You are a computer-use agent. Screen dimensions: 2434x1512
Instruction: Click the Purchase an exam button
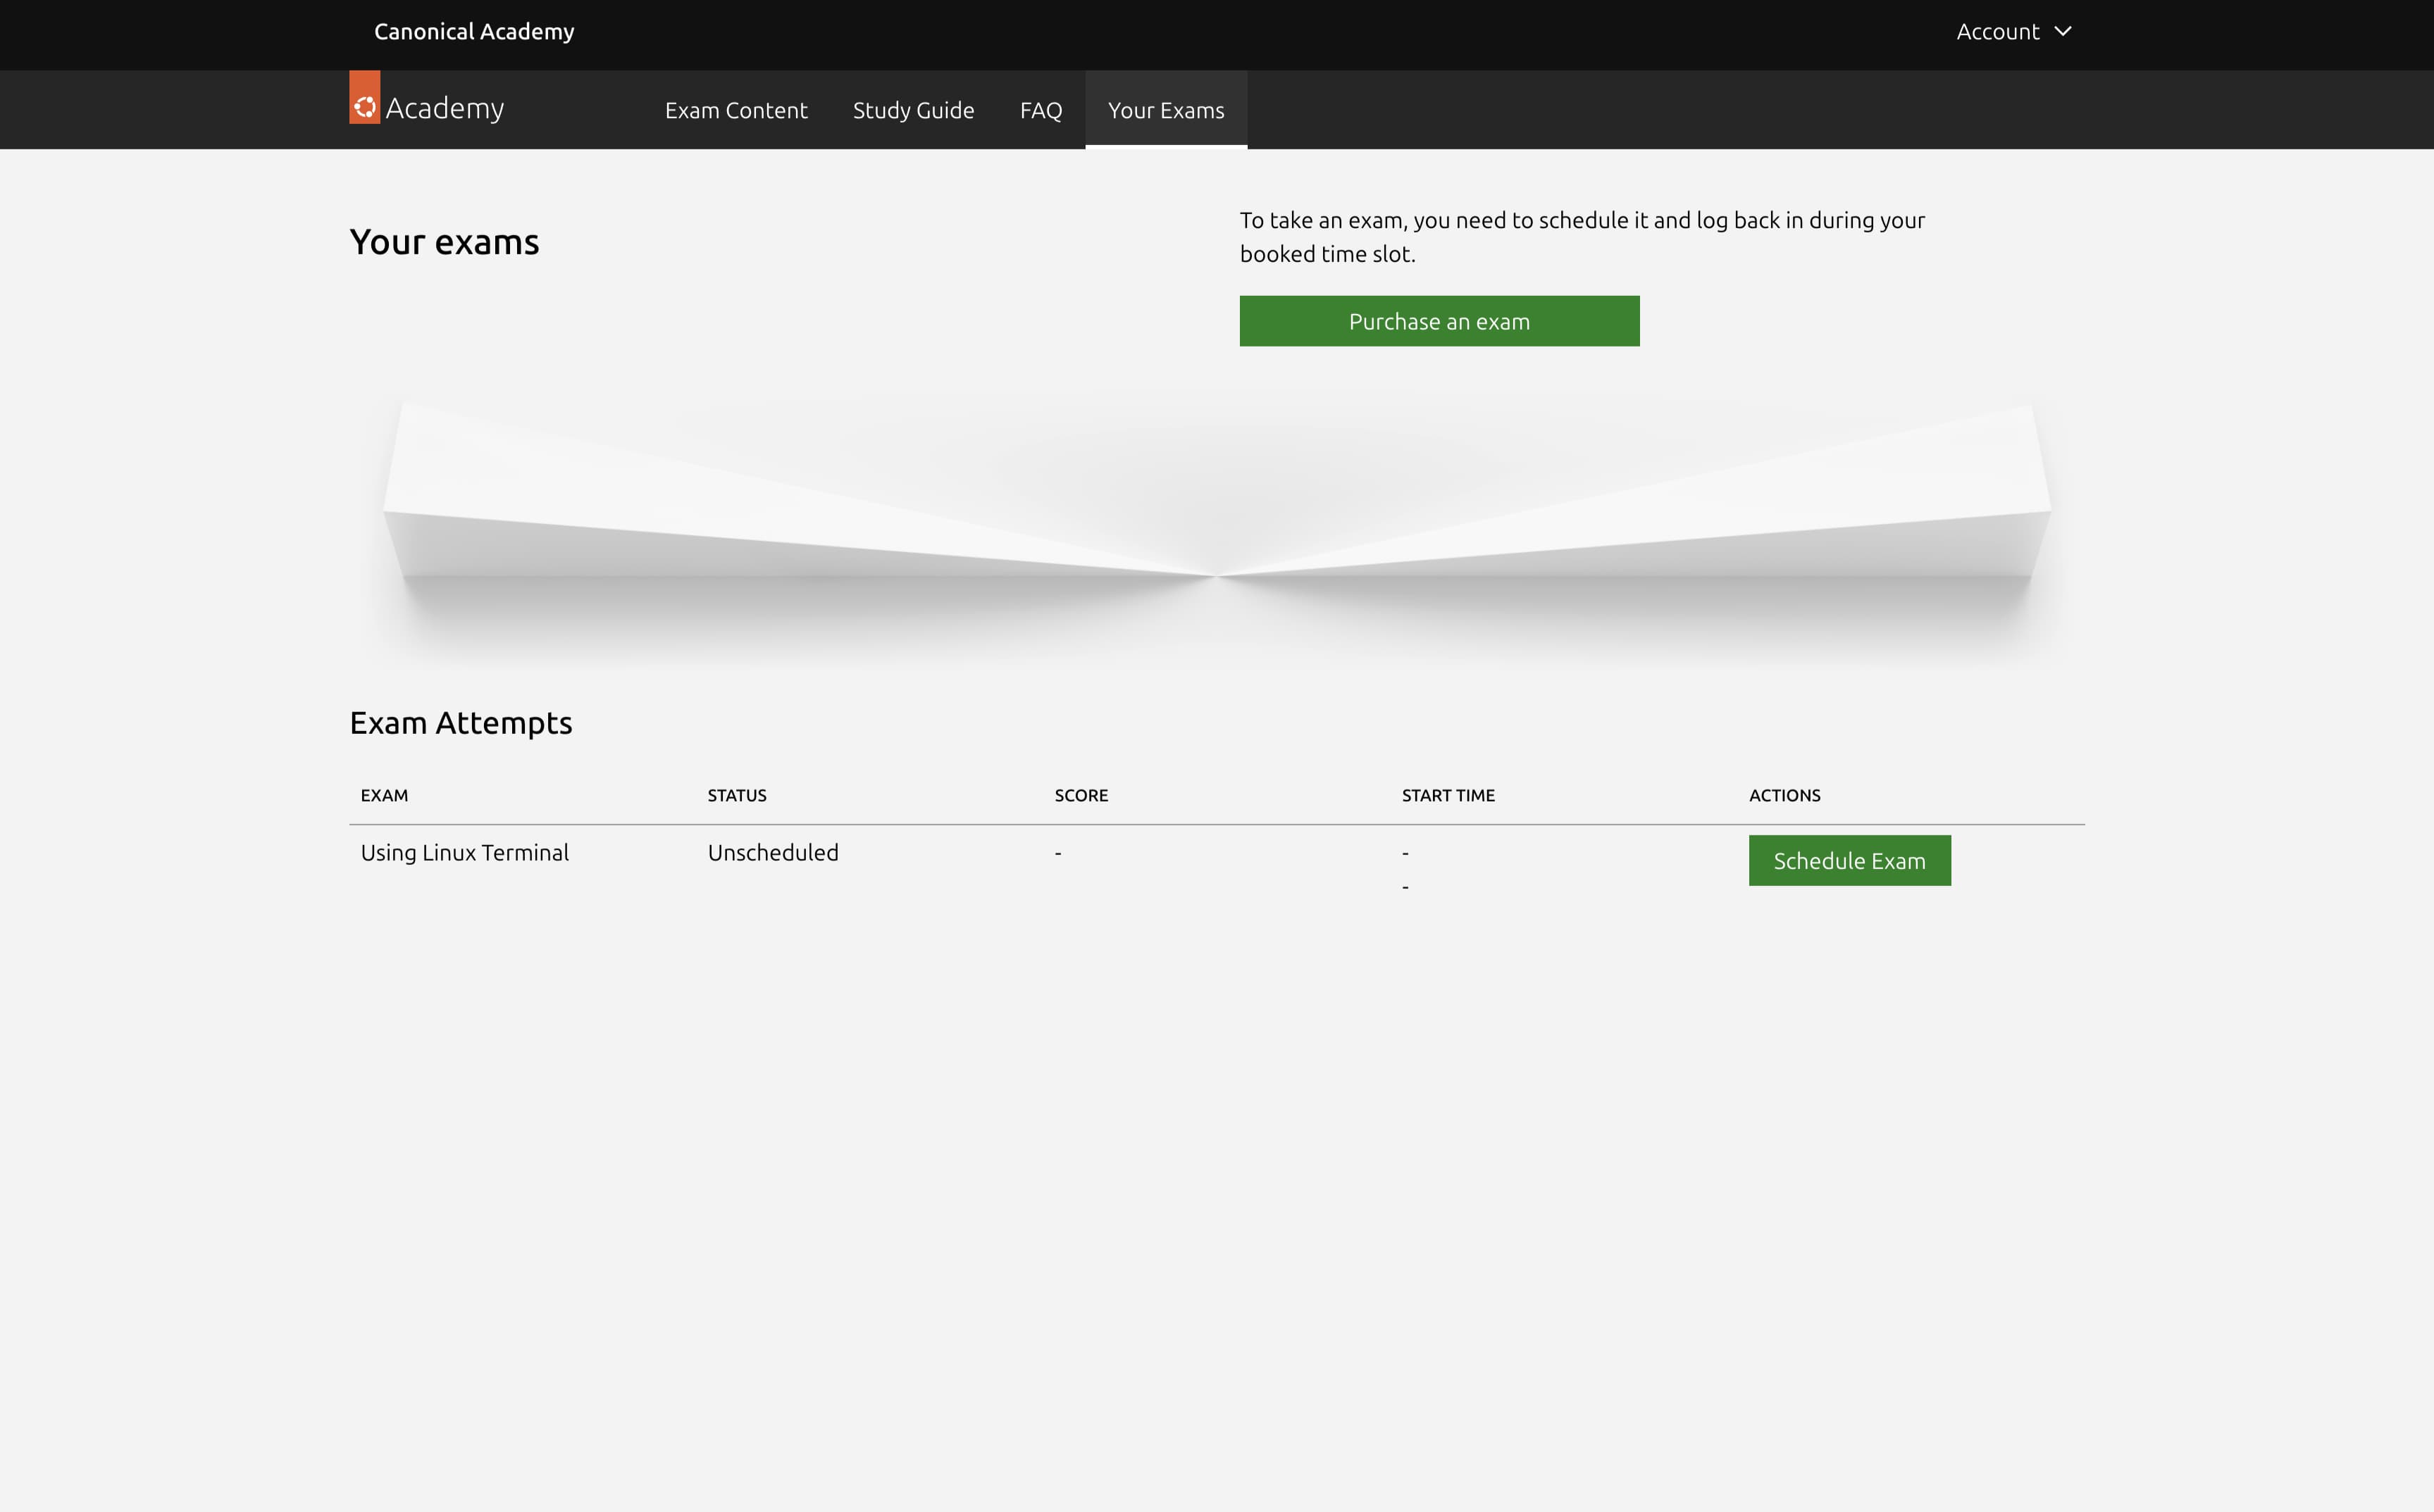tap(1439, 321)
